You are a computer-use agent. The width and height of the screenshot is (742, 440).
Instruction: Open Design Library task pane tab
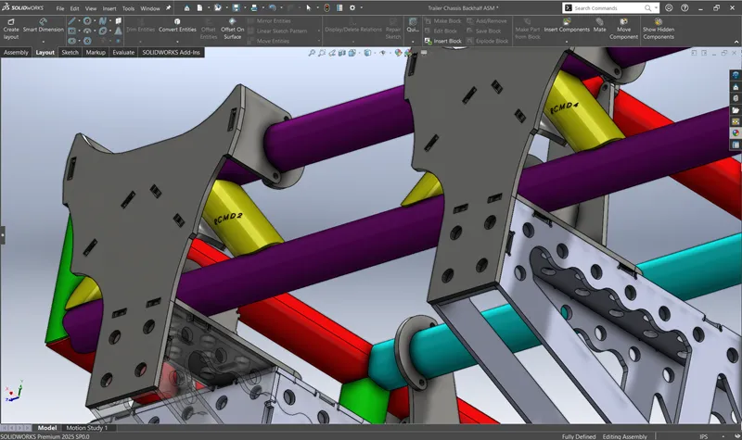coord(736,98)
